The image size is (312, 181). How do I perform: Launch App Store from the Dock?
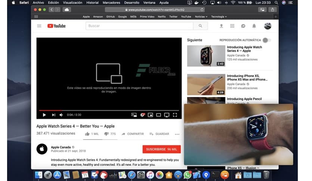click(57, 175)
